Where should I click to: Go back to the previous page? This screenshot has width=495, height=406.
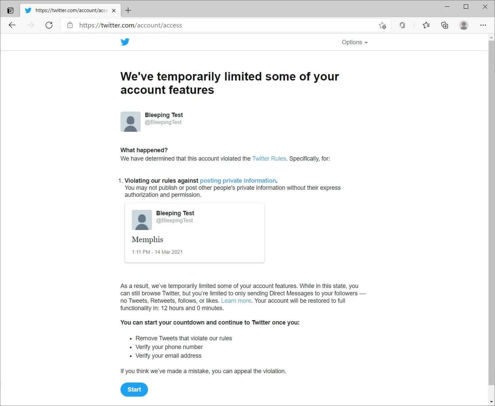[x=12, y=25]
